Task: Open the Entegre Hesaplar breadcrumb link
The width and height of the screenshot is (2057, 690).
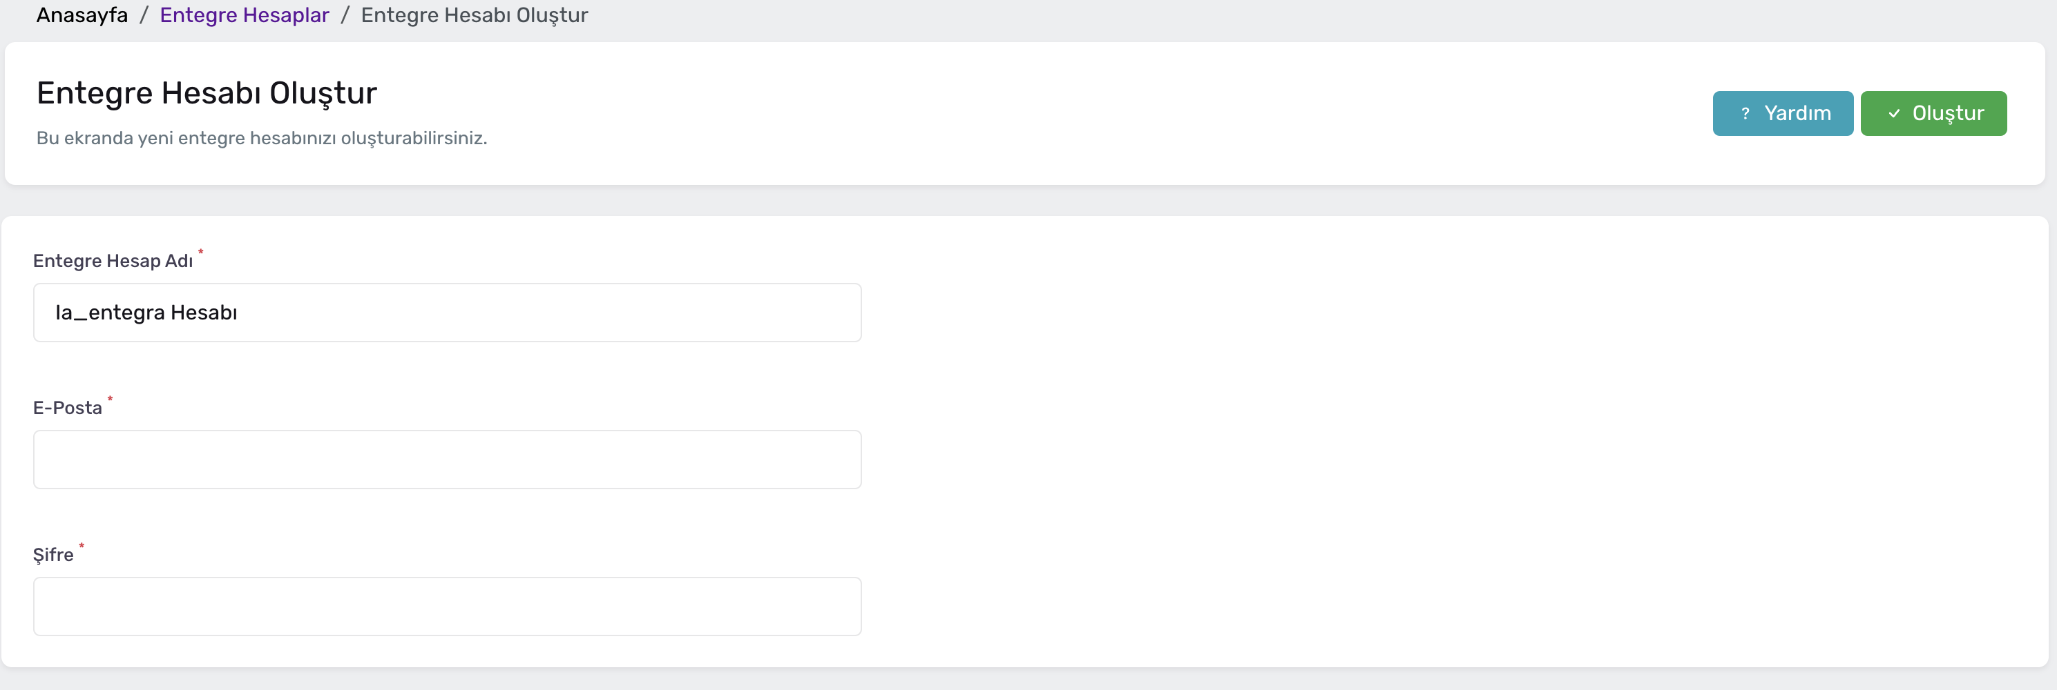Action: click(x=245, y=15)
